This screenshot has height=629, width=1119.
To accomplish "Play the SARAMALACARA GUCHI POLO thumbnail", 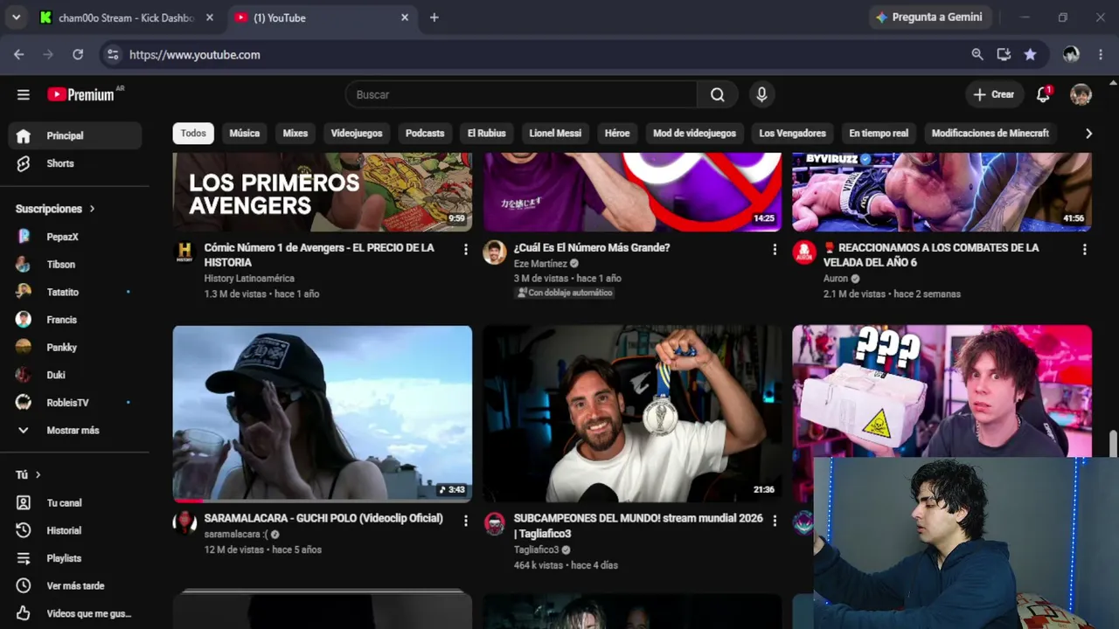I will tap(323, 414).
